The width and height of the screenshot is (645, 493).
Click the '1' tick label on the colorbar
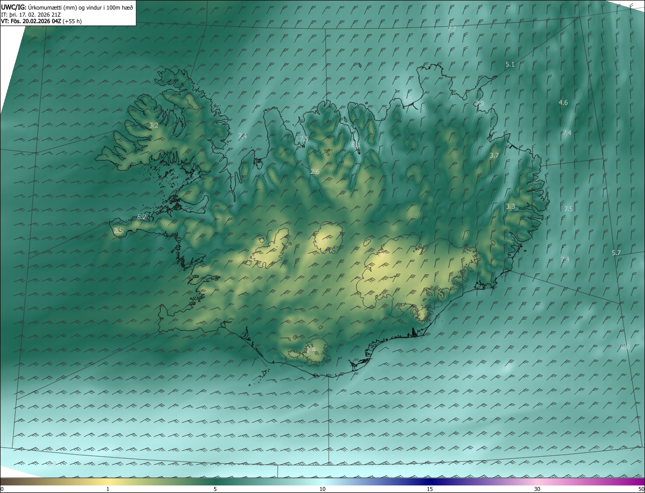[108, 489]
